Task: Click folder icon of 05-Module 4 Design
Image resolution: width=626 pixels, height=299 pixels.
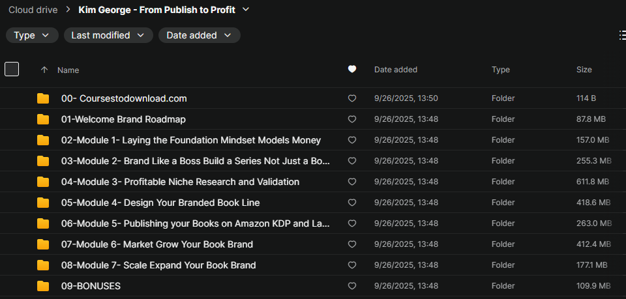Action: [x=43, y=203]
